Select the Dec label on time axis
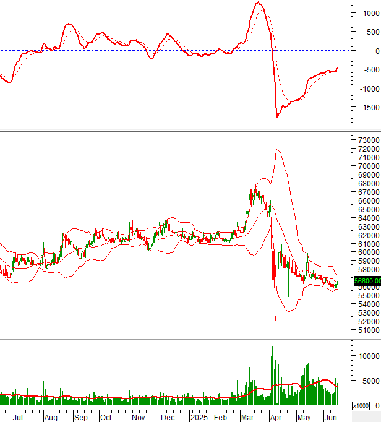 point(168,418)
